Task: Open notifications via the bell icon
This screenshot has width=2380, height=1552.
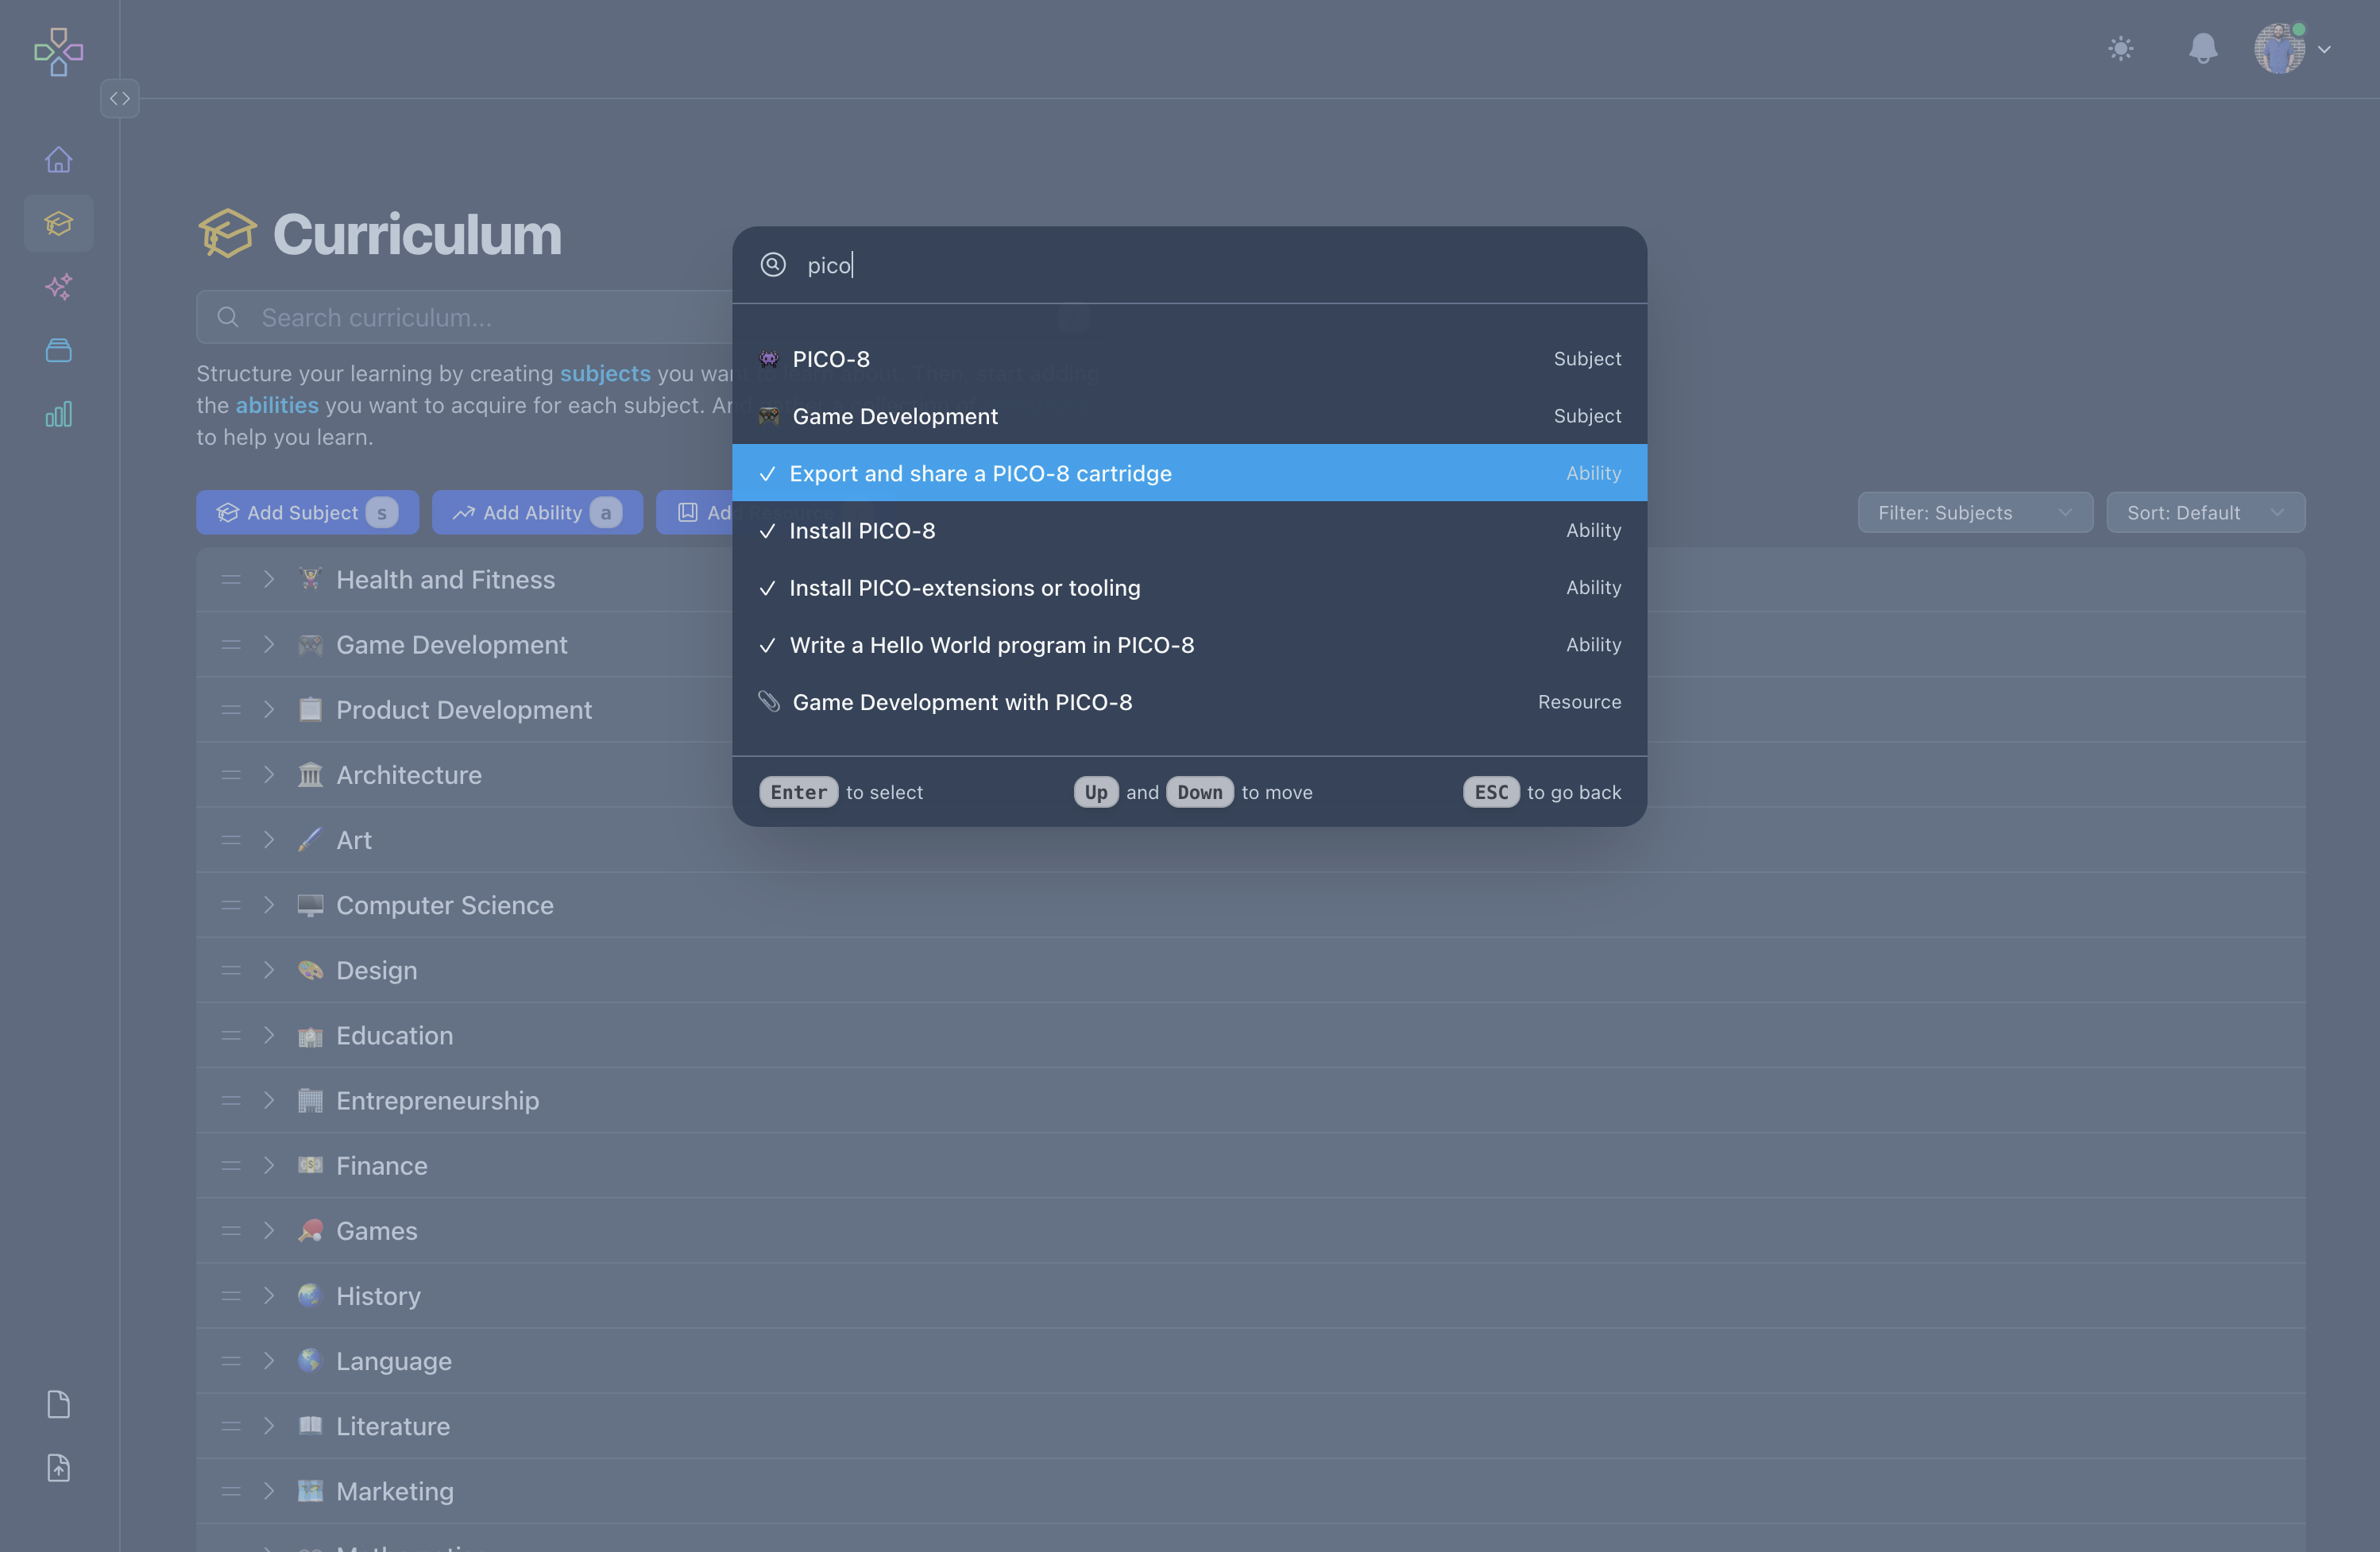Action: (2203, 48)
